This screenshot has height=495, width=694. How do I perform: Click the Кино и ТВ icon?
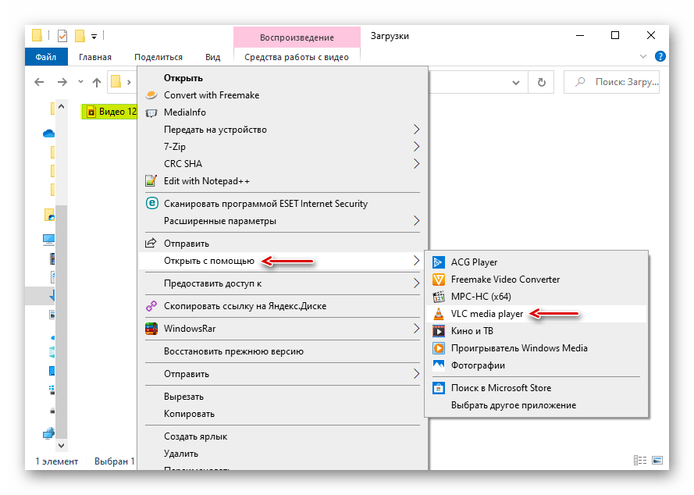point(438,331)
